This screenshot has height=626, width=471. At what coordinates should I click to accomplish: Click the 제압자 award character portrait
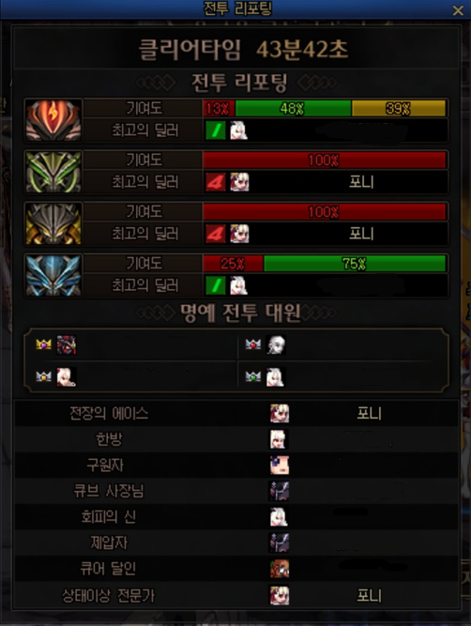[x=280, y=543]
